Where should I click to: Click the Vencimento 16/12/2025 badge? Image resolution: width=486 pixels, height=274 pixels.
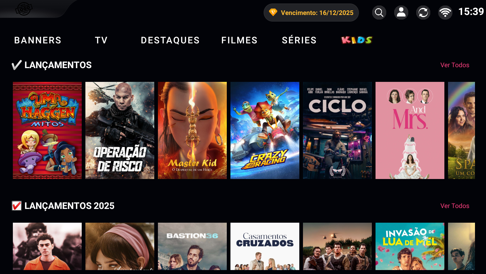[x=311, y=13]
